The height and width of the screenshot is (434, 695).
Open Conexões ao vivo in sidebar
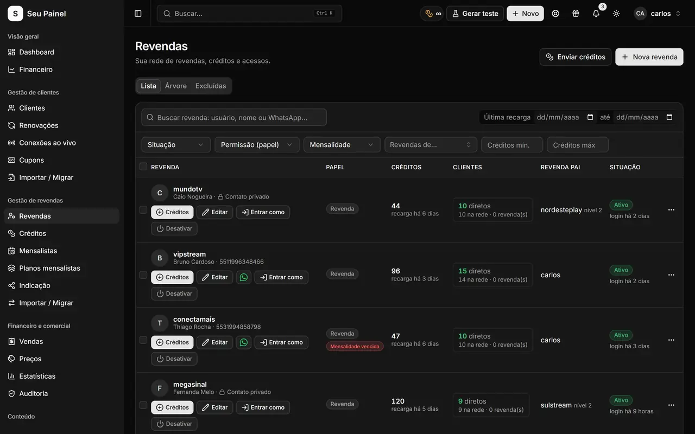61,143
